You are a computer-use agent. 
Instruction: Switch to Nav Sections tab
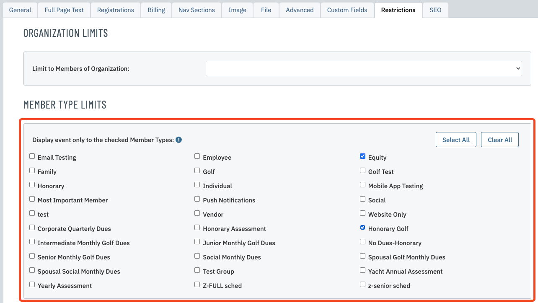197,10
